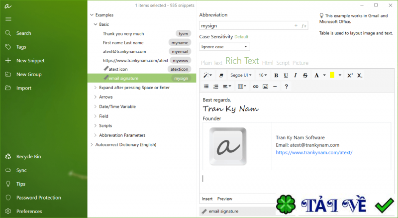Toggle italic formatting
Screen dimensions: 398x218
[x=295, y=75]
